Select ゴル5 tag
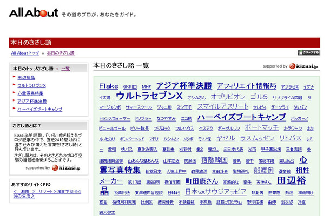The height and width of the screenshot is (216, 330). click(259, 97)
